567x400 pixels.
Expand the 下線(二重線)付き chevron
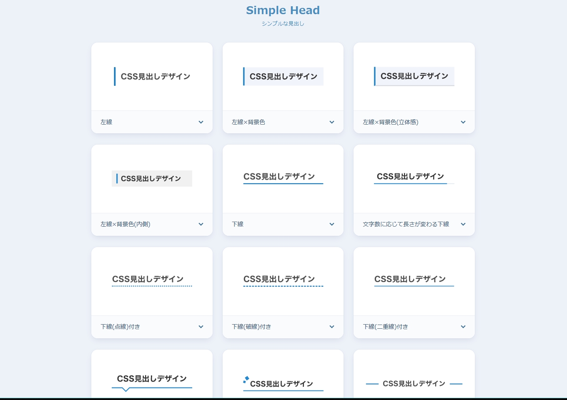pyautogui.click(x=463, y=327)
